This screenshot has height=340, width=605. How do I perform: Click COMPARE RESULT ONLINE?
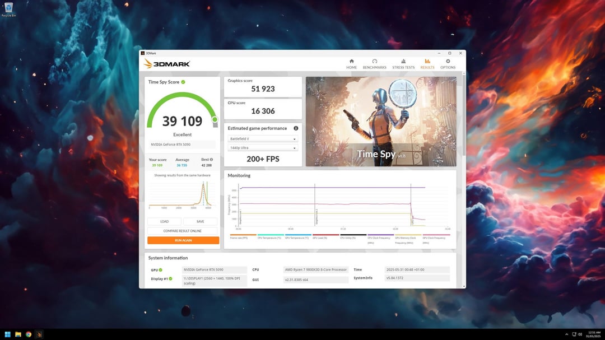pos(182,231)
